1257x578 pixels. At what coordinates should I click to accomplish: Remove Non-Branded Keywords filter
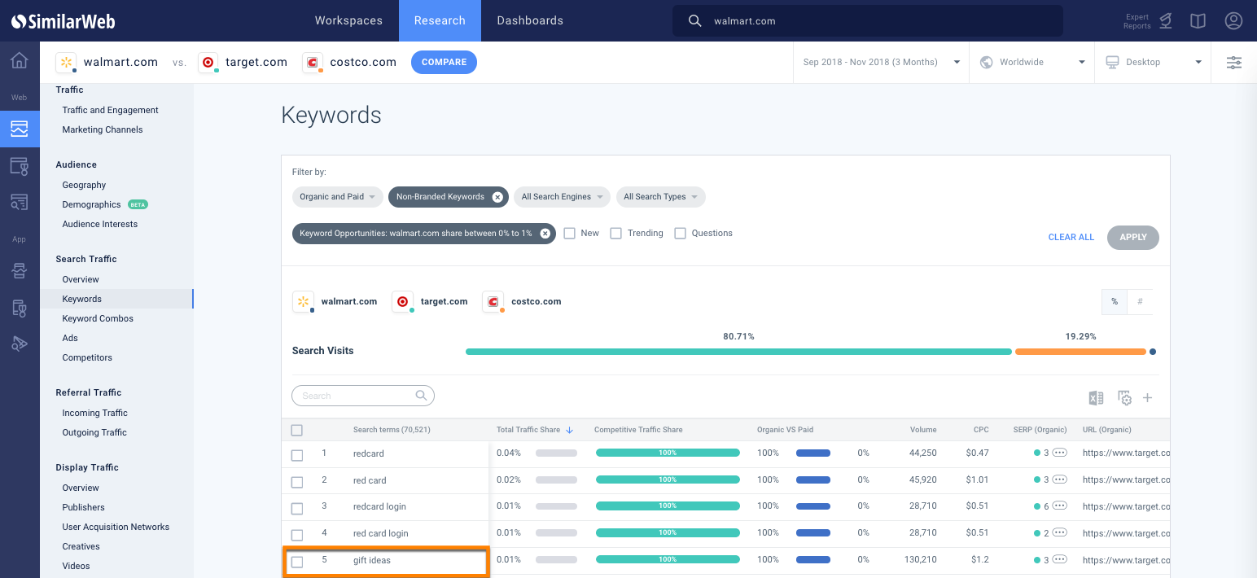[497, 197]
